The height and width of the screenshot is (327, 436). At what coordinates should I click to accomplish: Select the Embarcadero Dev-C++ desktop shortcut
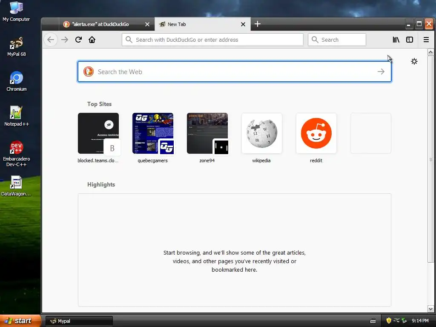(x=17, y=154)
